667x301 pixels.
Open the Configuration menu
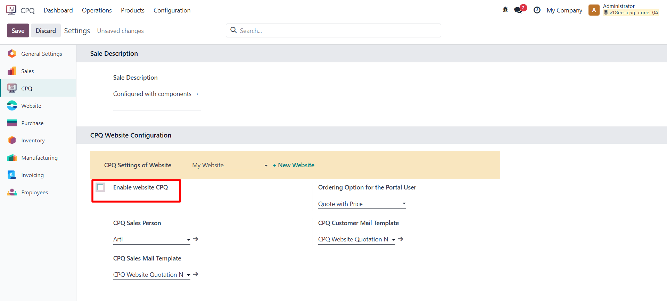172,10
